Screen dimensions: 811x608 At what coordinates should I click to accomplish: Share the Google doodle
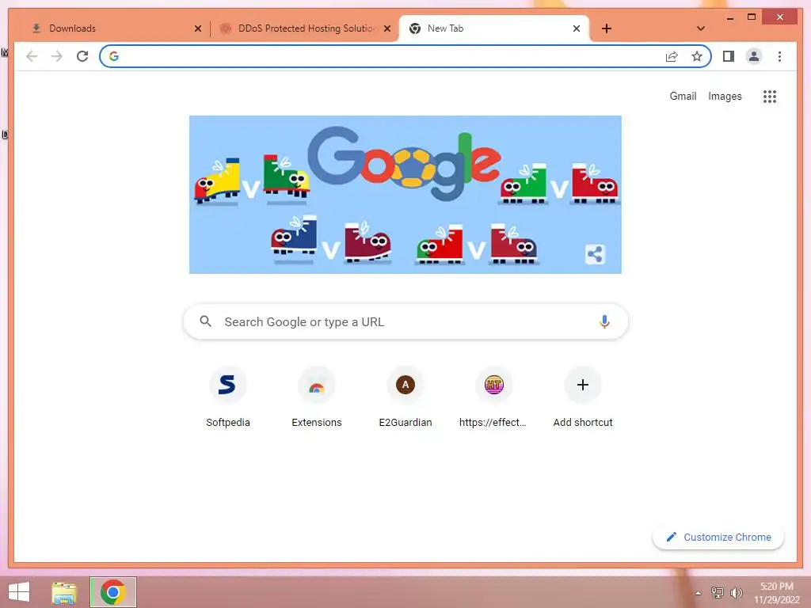tap(595, 254)
